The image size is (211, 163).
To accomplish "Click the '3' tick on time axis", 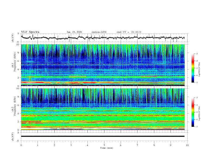I will pos(71,145).
